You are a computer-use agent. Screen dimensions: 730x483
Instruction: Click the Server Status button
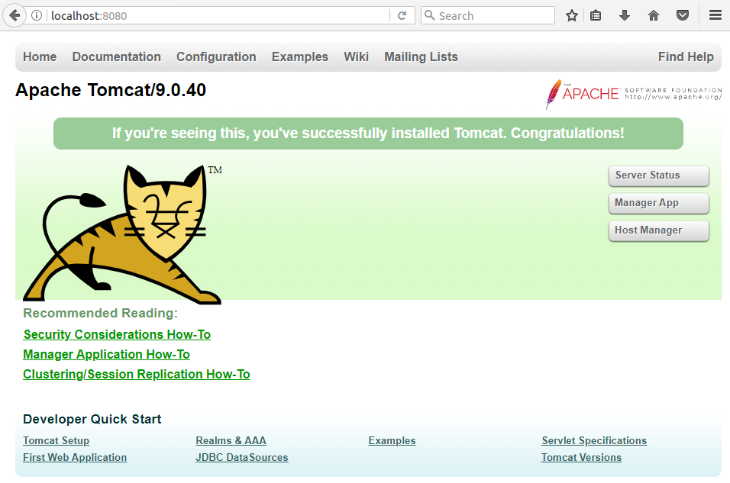658,175
